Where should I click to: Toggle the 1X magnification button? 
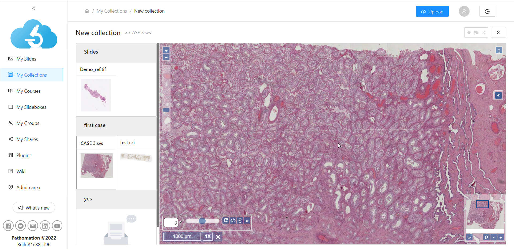[x=208, y=236]
